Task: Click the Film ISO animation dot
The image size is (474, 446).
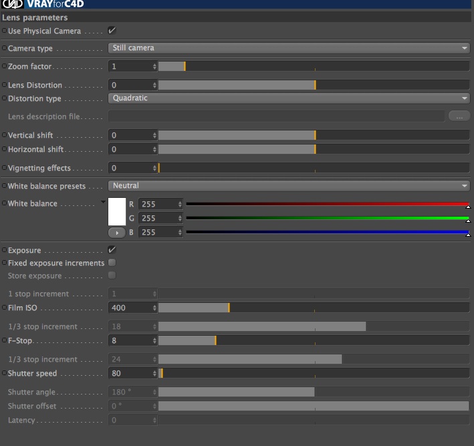Action: tap(4, 307)
